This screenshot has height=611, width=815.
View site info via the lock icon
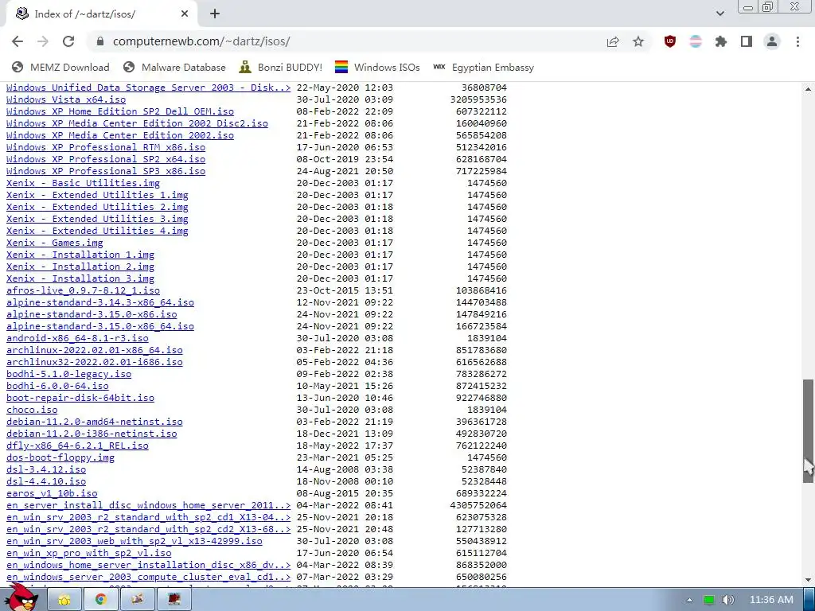click(x=100, y=41)
